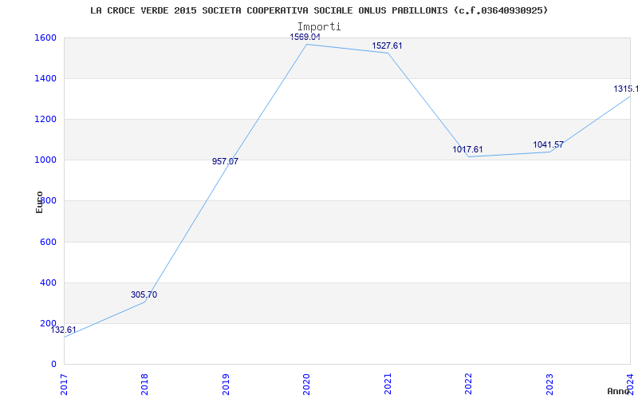Click the 2020 peak value label above the line
Screen dimensions: 638x399
coord(305,37)
